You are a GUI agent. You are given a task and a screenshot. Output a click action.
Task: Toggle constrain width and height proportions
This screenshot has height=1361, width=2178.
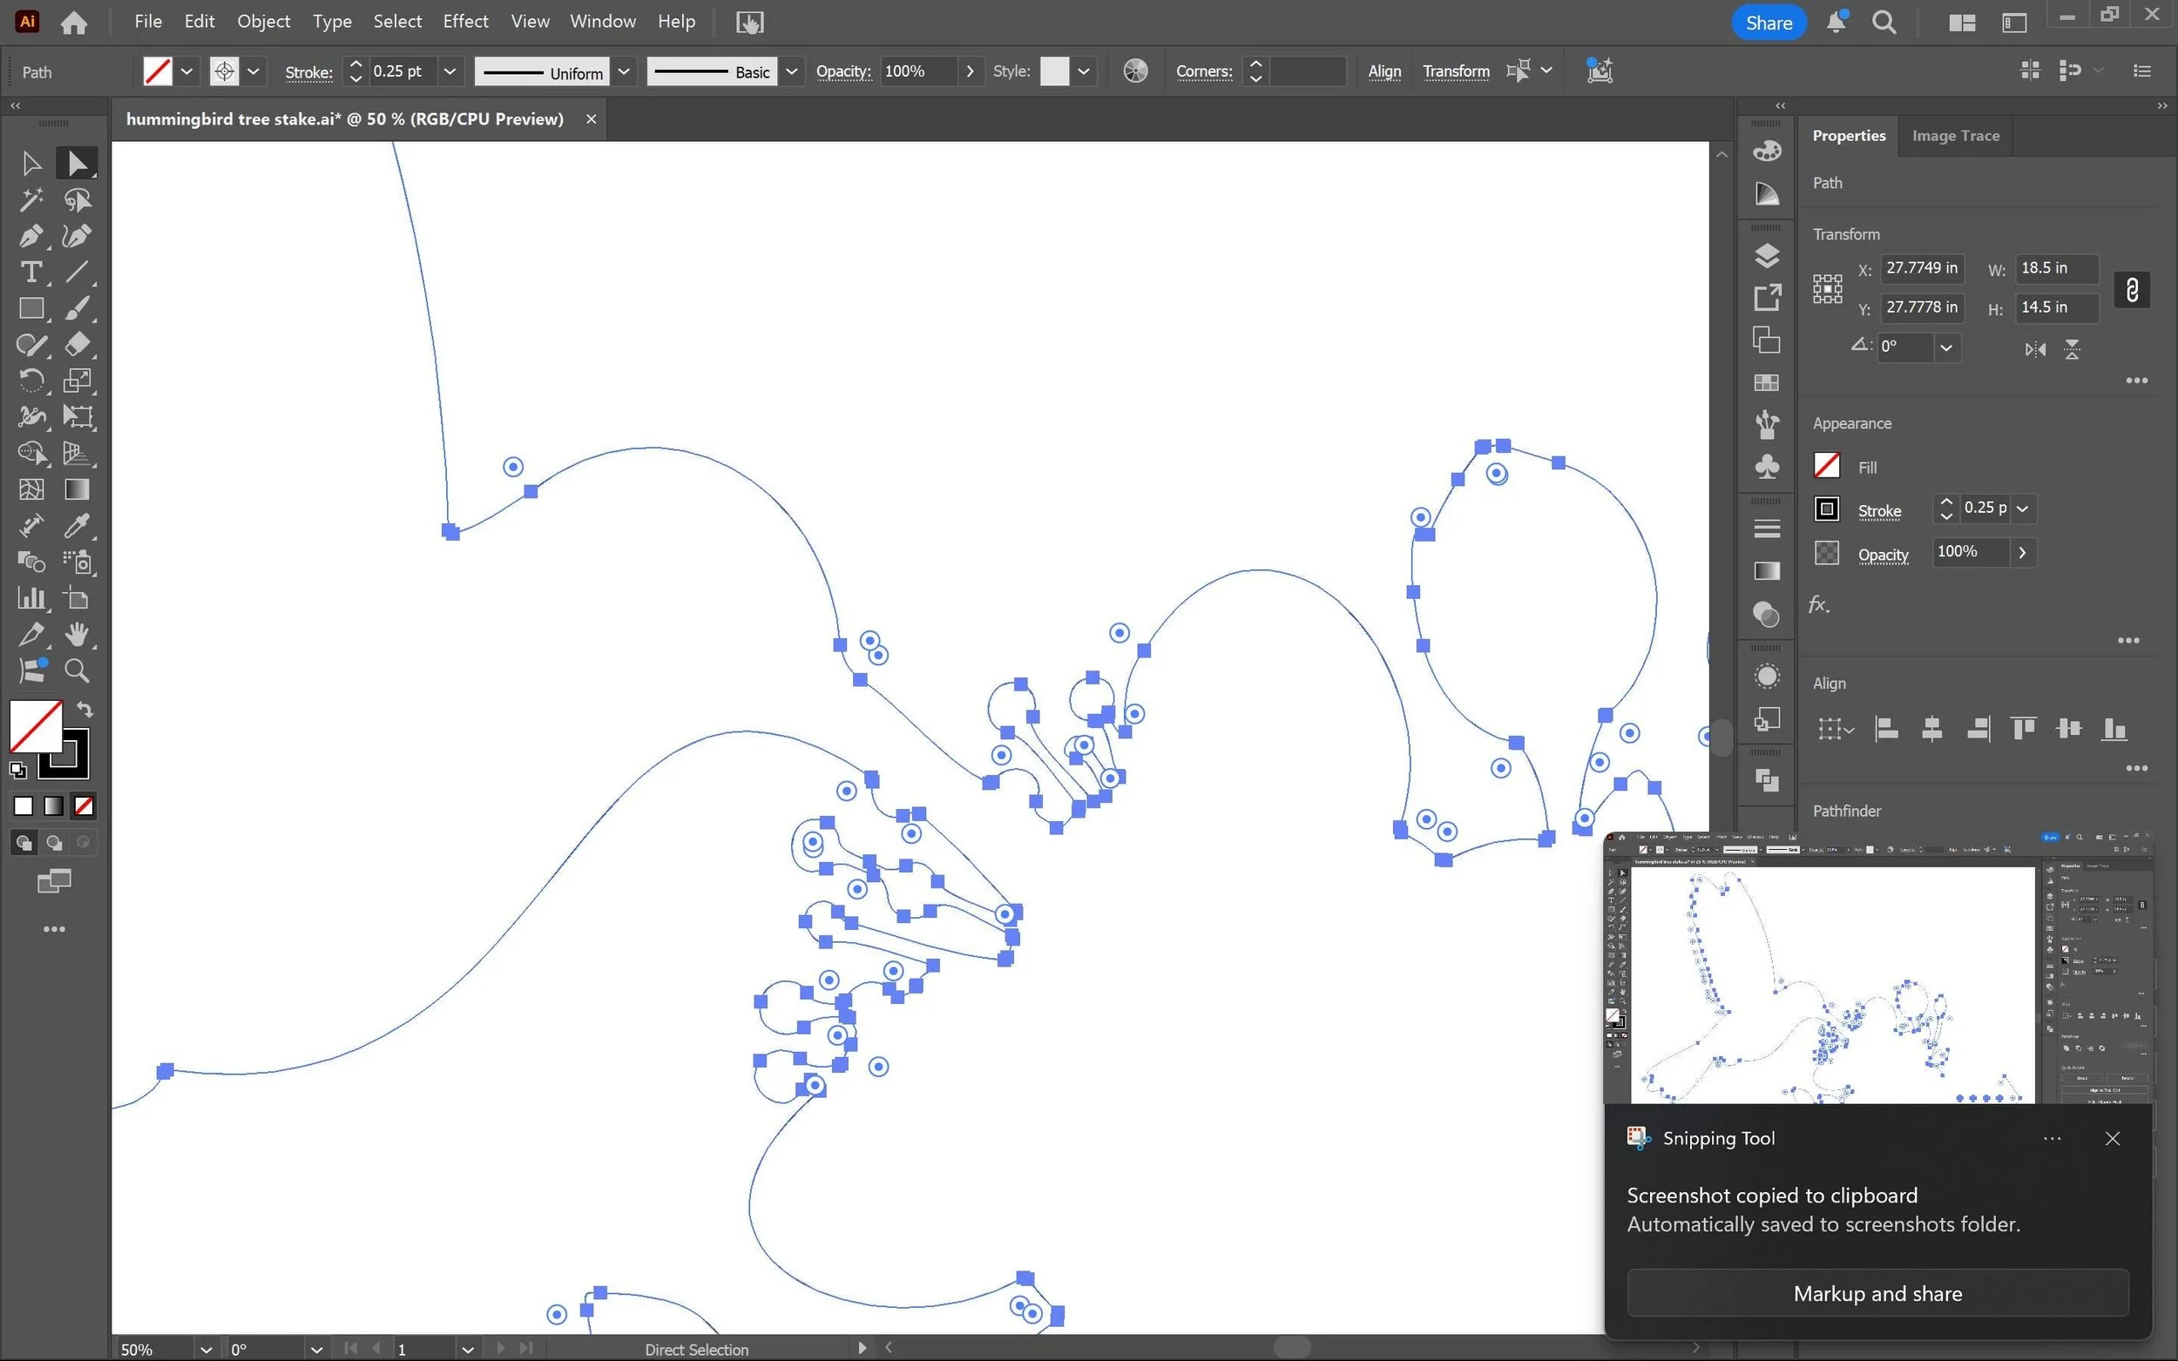pos(2131,290)
